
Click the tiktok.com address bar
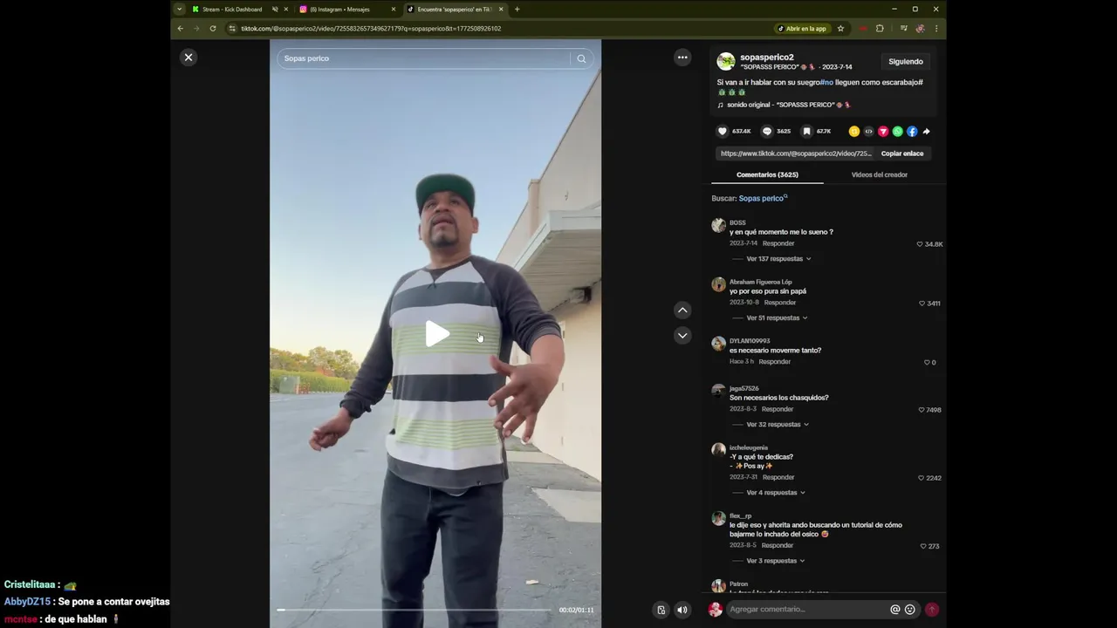click(497, 29)
